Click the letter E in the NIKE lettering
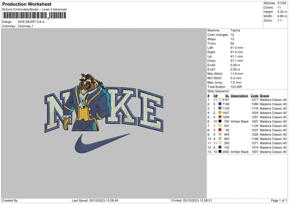This screenshot has width=289, height=204. coord(151,110)
